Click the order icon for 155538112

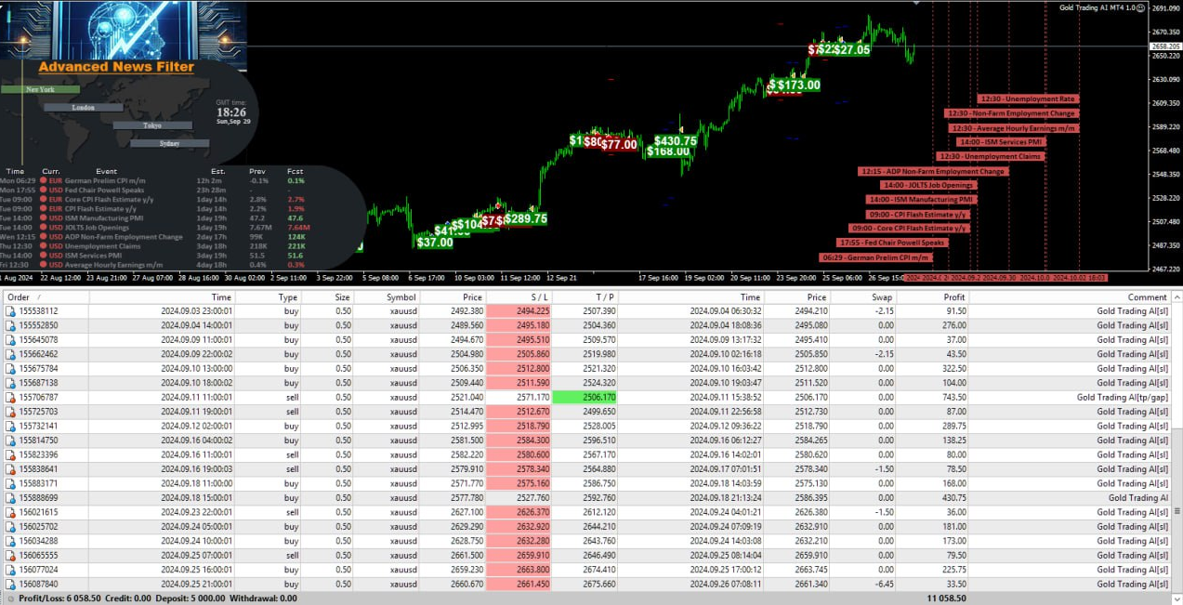click(11, 311)
